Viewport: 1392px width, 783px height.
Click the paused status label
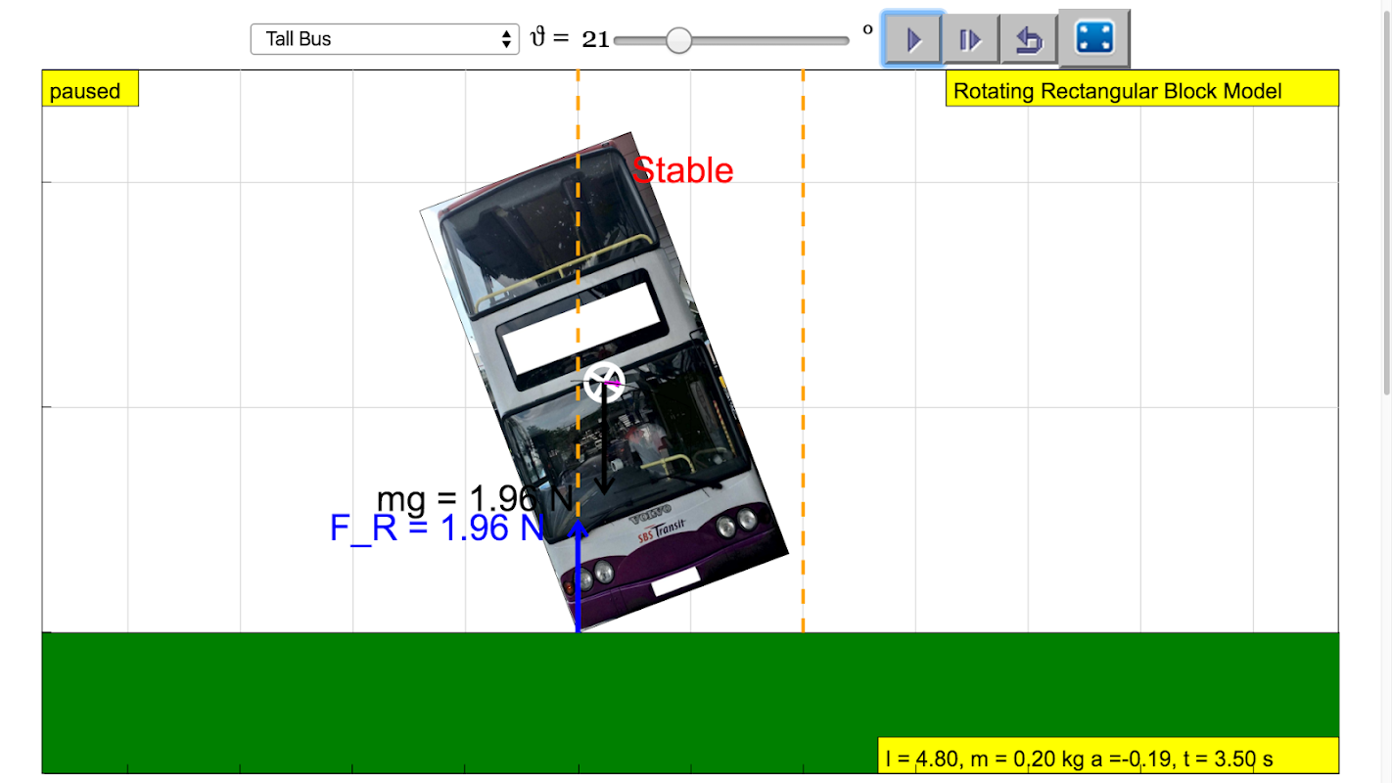pos(90,90)
